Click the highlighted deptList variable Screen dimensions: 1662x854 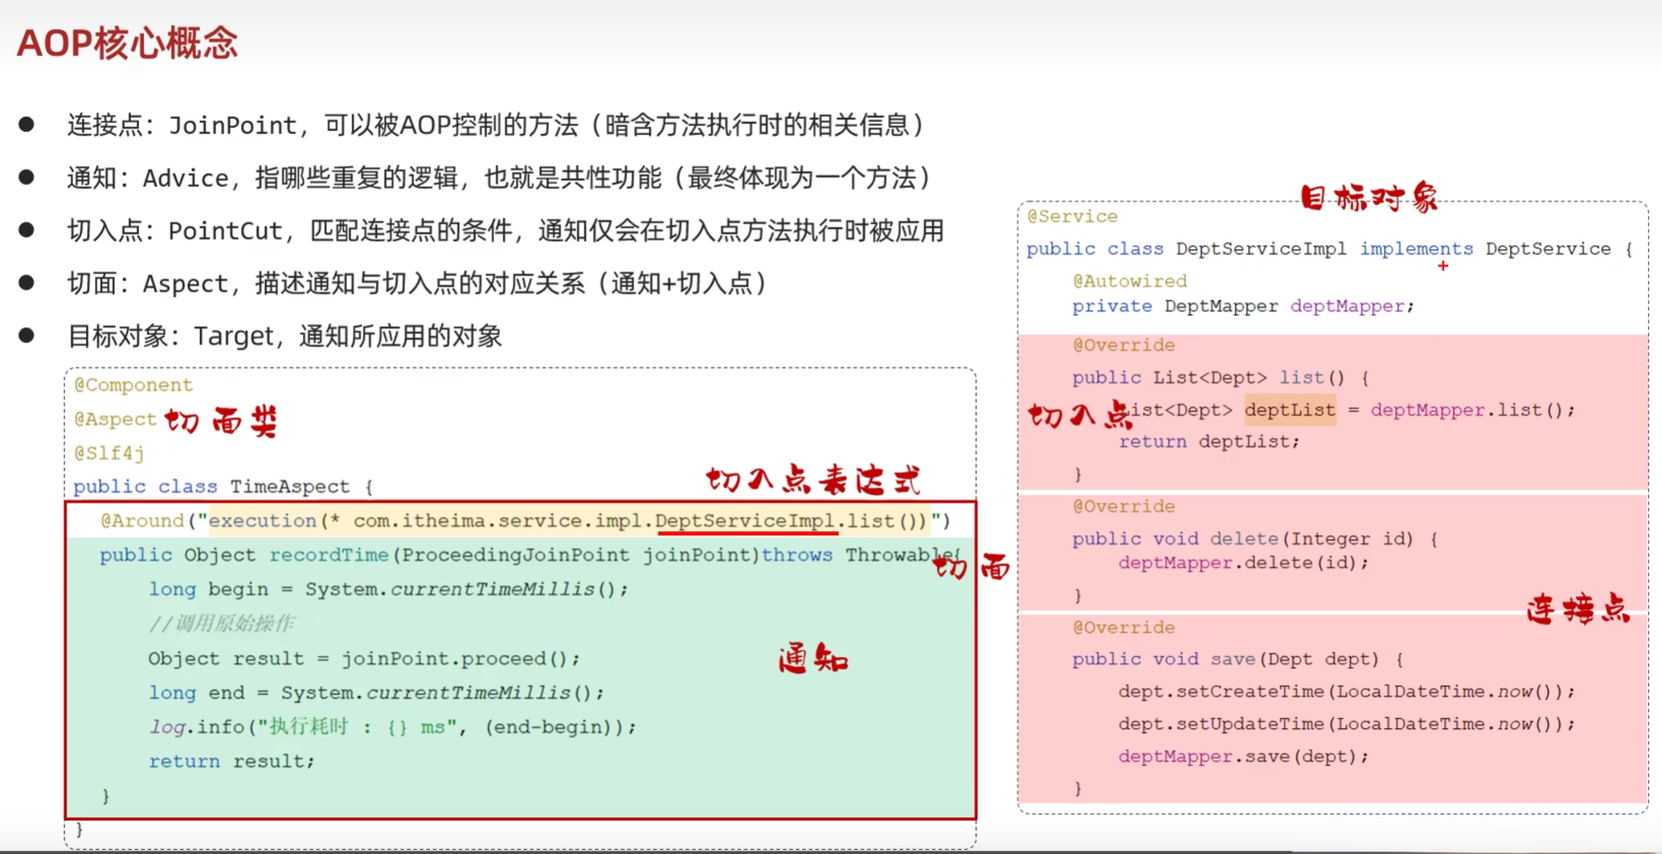1290,410
